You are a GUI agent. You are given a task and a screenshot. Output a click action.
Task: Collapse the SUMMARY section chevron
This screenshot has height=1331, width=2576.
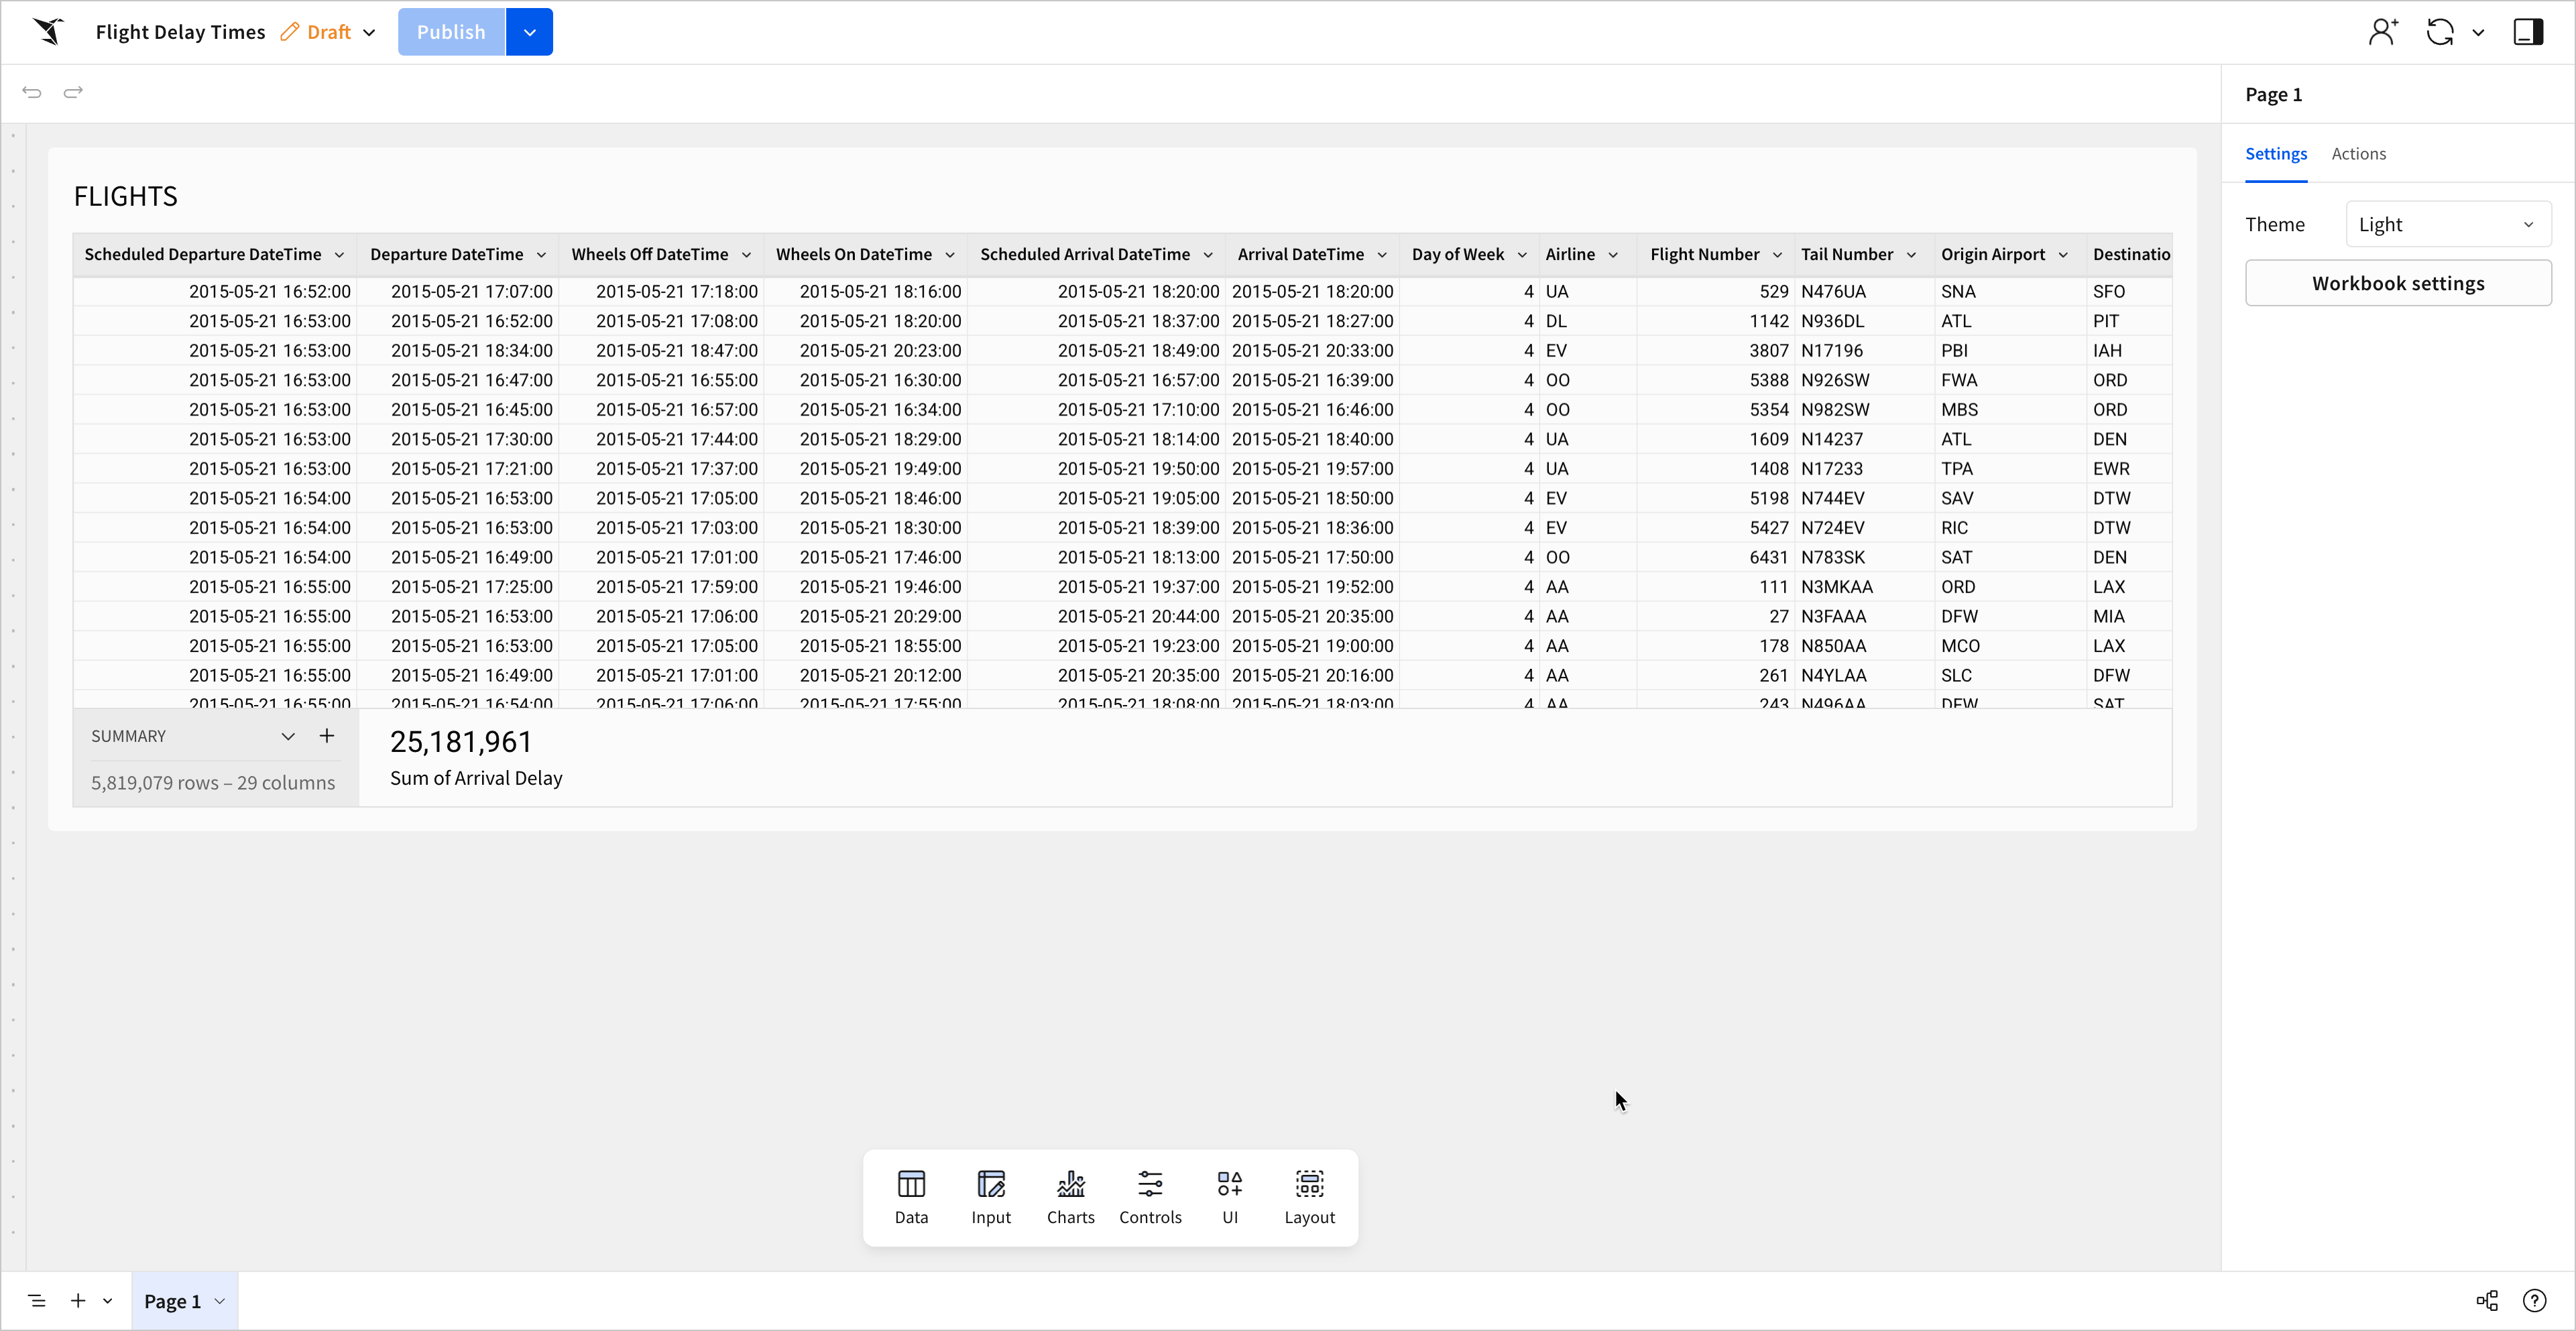point(288,737)
